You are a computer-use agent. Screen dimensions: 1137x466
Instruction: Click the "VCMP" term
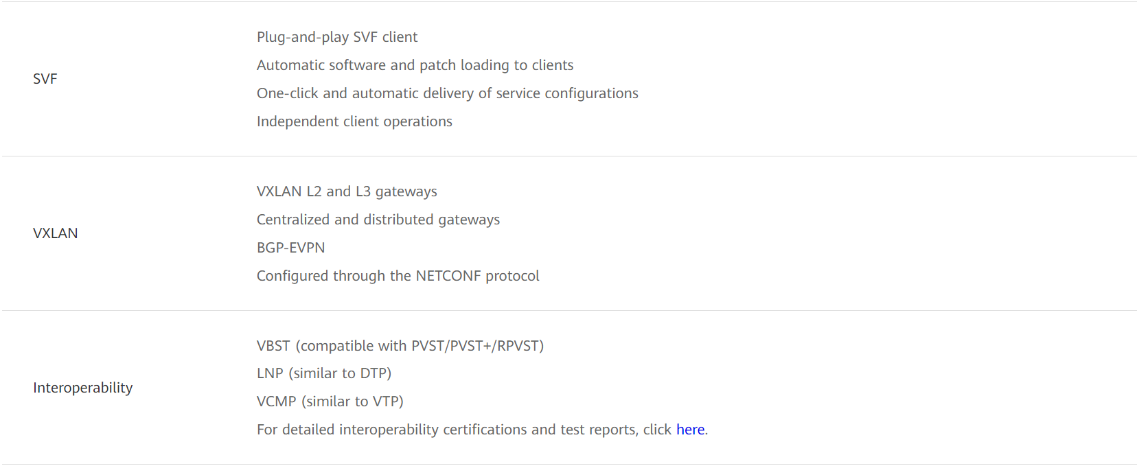coord(276,401)
